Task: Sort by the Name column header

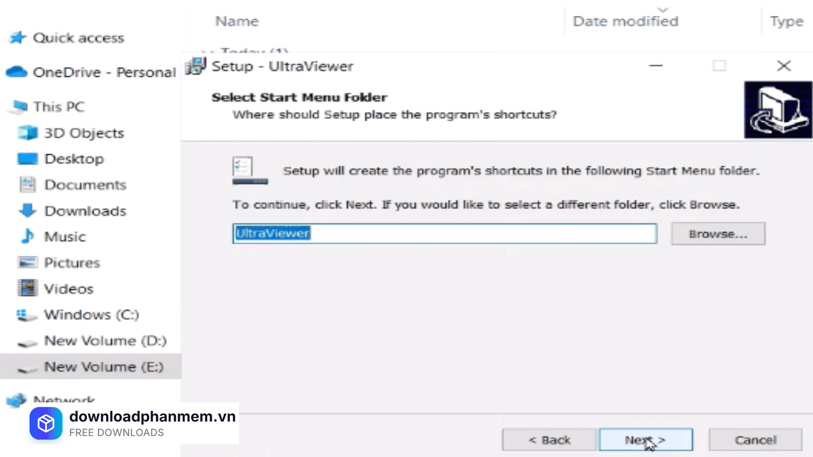Action: [237, 22]
